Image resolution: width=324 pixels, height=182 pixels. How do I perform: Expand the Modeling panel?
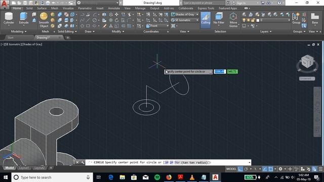pos(19,31)
